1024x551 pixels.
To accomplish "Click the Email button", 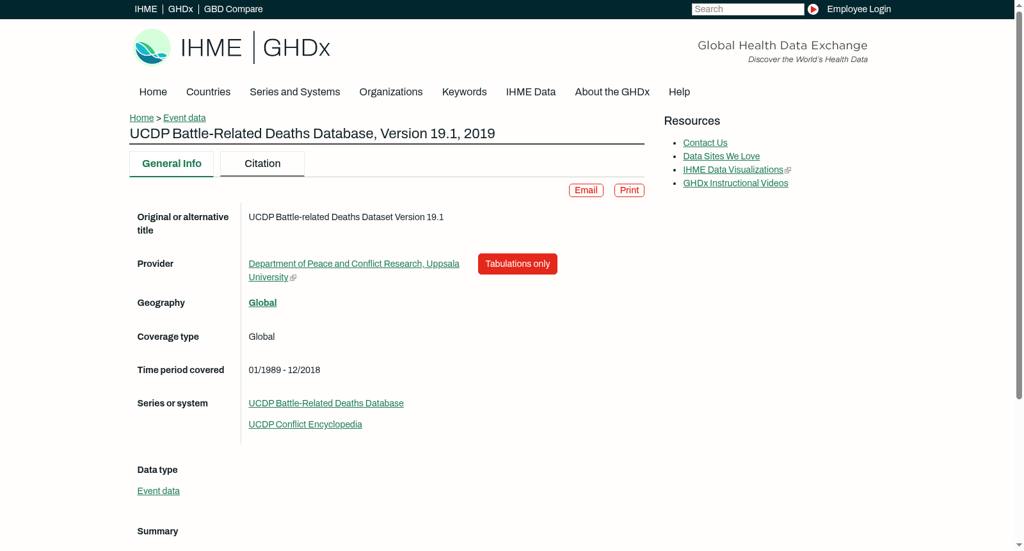I will [586, 190].
